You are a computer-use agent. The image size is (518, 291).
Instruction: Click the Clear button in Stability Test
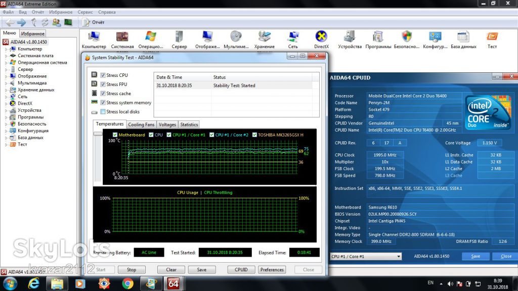point(171,270)
